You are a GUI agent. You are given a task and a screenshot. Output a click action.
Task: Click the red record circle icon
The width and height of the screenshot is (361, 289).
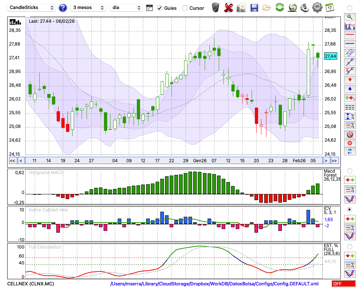350,143
